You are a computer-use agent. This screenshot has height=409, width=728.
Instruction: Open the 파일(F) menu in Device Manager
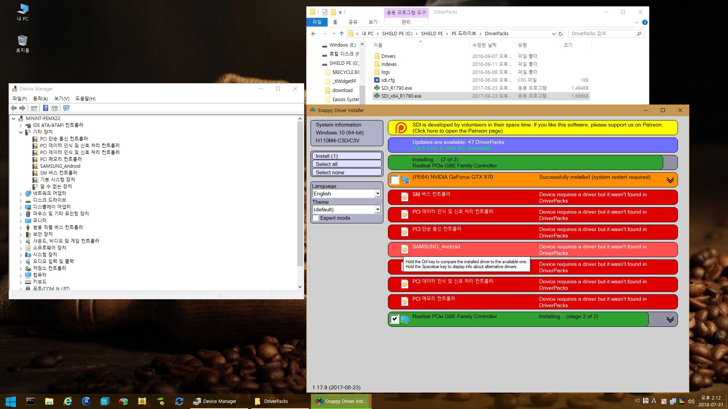coord(20,98)
